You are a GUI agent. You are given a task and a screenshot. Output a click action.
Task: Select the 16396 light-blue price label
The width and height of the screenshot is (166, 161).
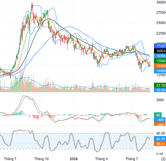[160, 56]
